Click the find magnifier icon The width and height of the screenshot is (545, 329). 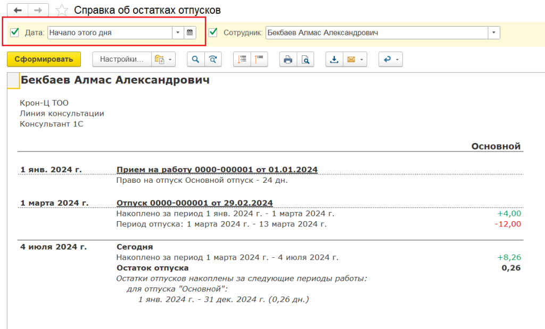tap(195, 60)
